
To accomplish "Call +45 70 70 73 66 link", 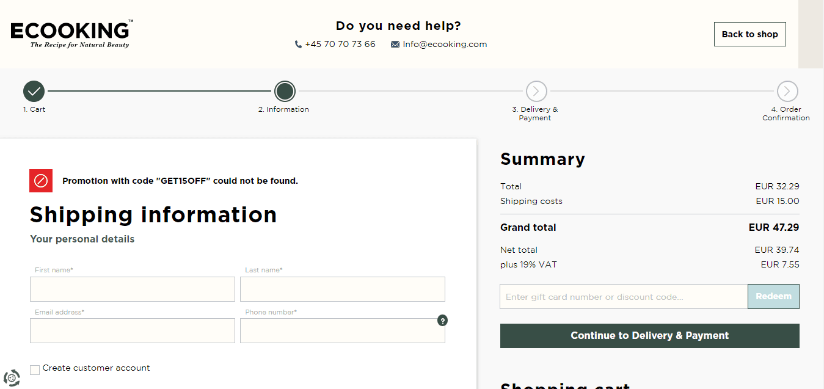I will pyautogui.click(x=340, y=45).
